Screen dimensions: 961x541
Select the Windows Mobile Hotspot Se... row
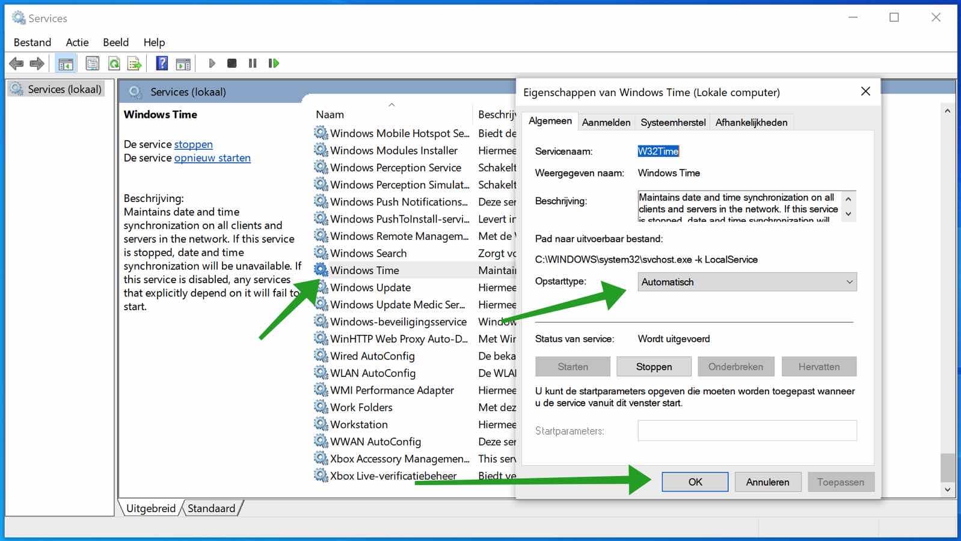coord(414,133)
